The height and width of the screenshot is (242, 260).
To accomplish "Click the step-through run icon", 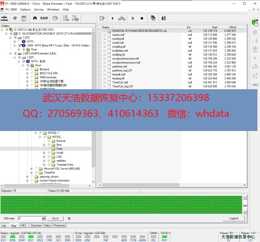I will click(122, 18).
